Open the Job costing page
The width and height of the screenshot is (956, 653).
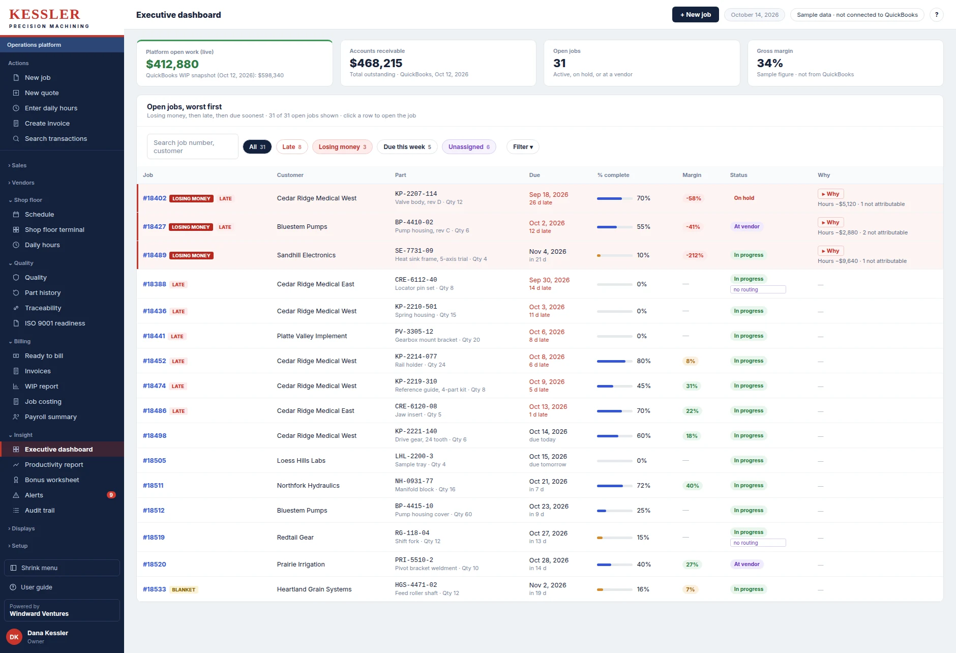[62, 402]
